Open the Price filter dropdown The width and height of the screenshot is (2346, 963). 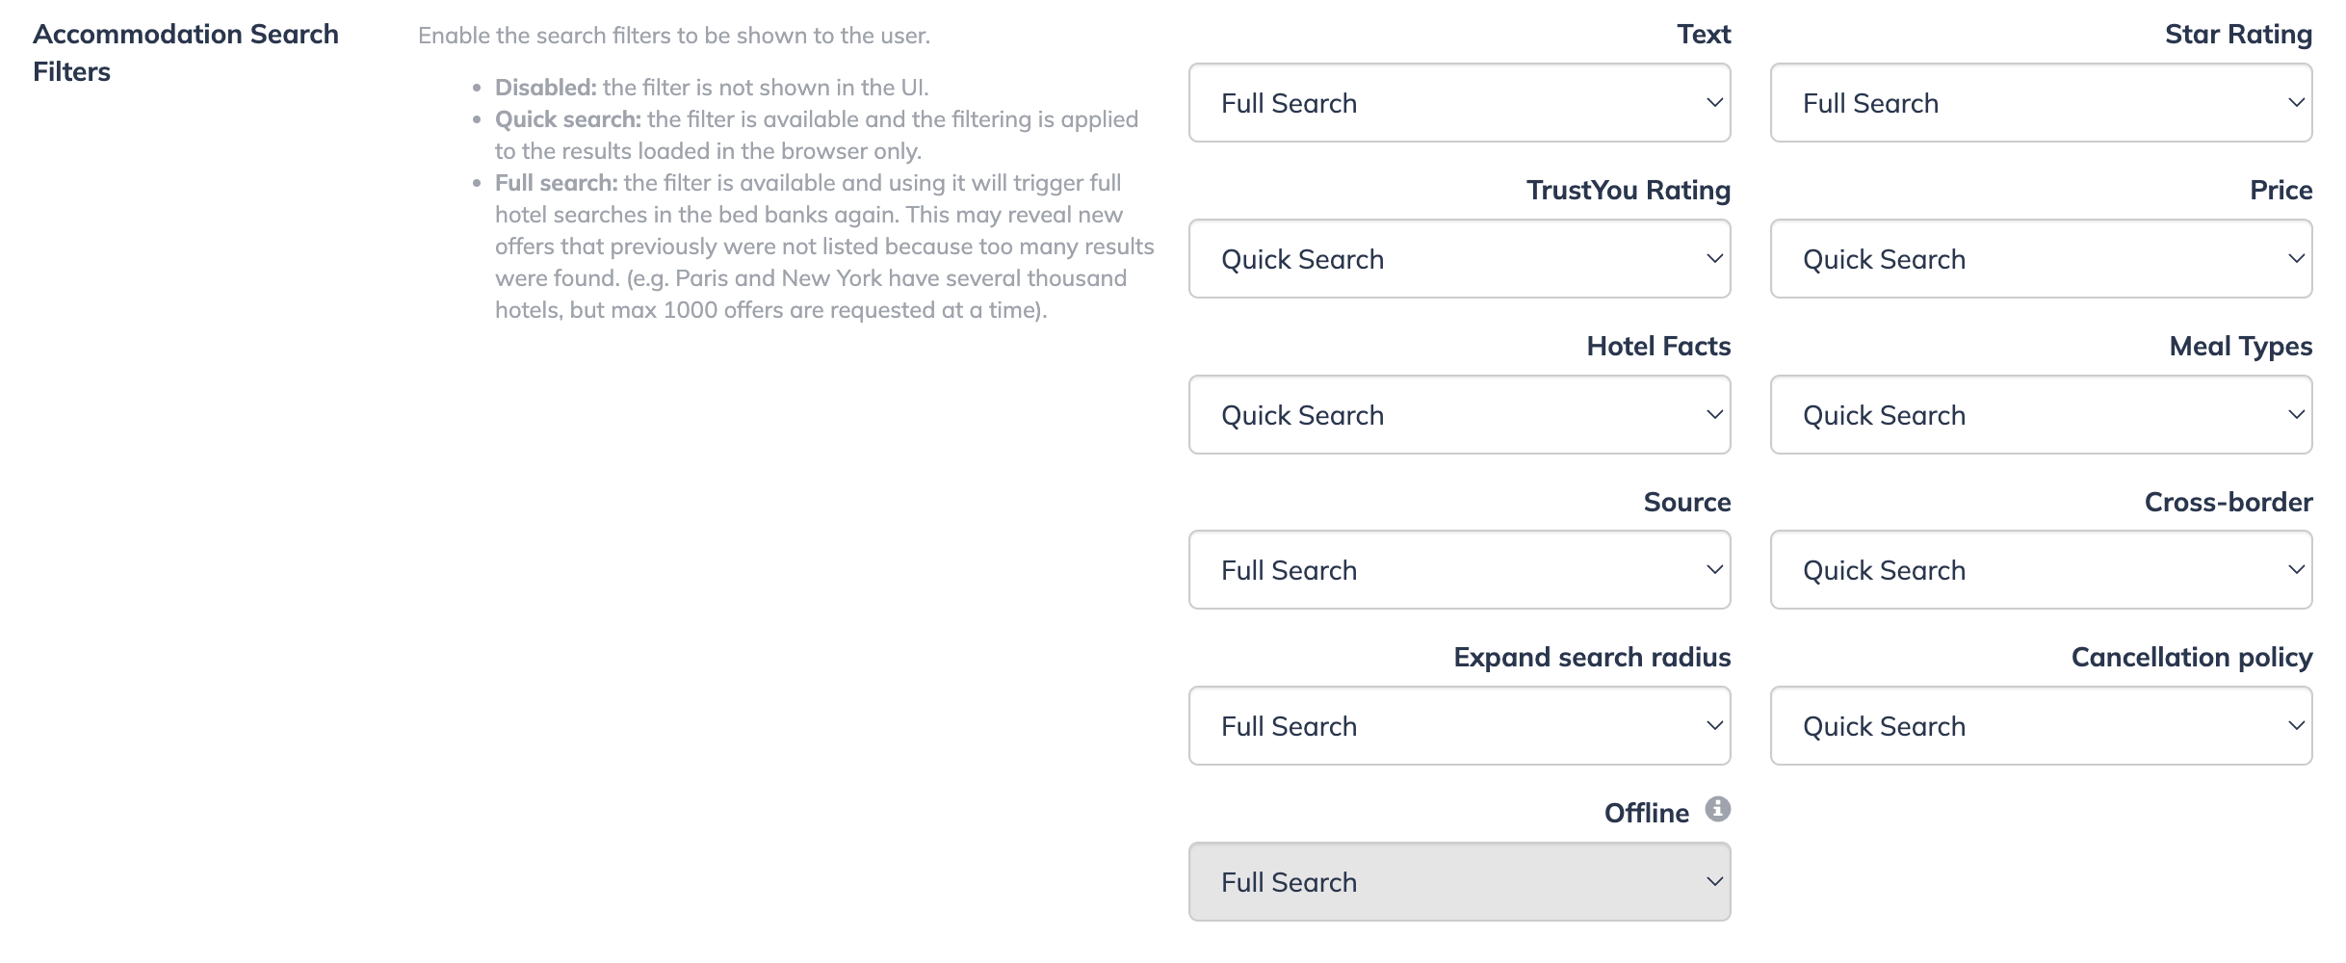tap(2041, 259)
